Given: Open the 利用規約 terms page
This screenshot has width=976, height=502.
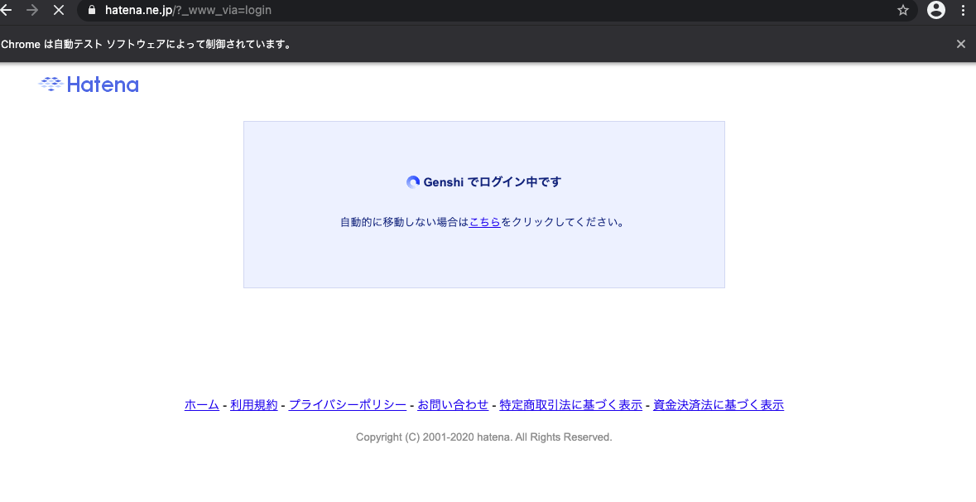Looking at the screenshot, I should click(254, 404).
